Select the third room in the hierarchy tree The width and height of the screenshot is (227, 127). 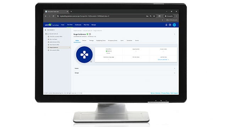(55, 42)
